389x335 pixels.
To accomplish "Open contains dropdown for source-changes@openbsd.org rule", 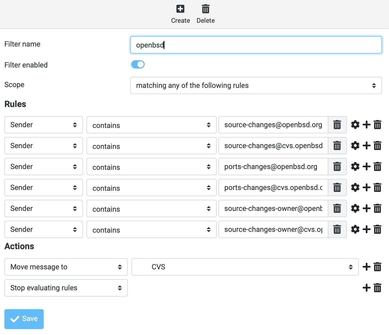I will (152, 125).
